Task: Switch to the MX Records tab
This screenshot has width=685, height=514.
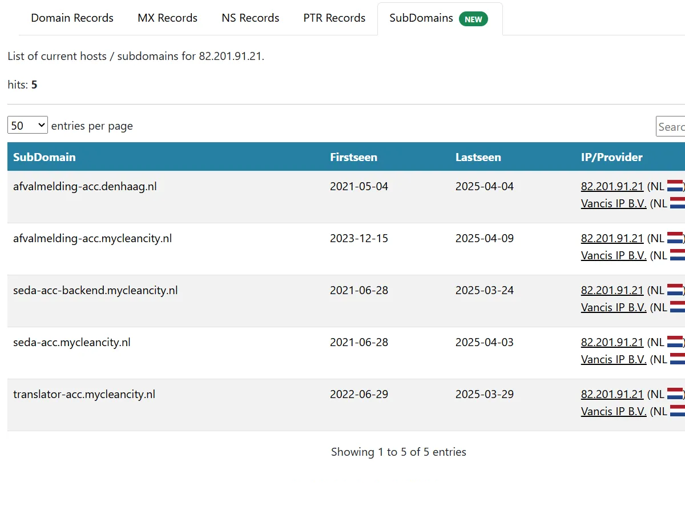Action: (x=167, y=18)
